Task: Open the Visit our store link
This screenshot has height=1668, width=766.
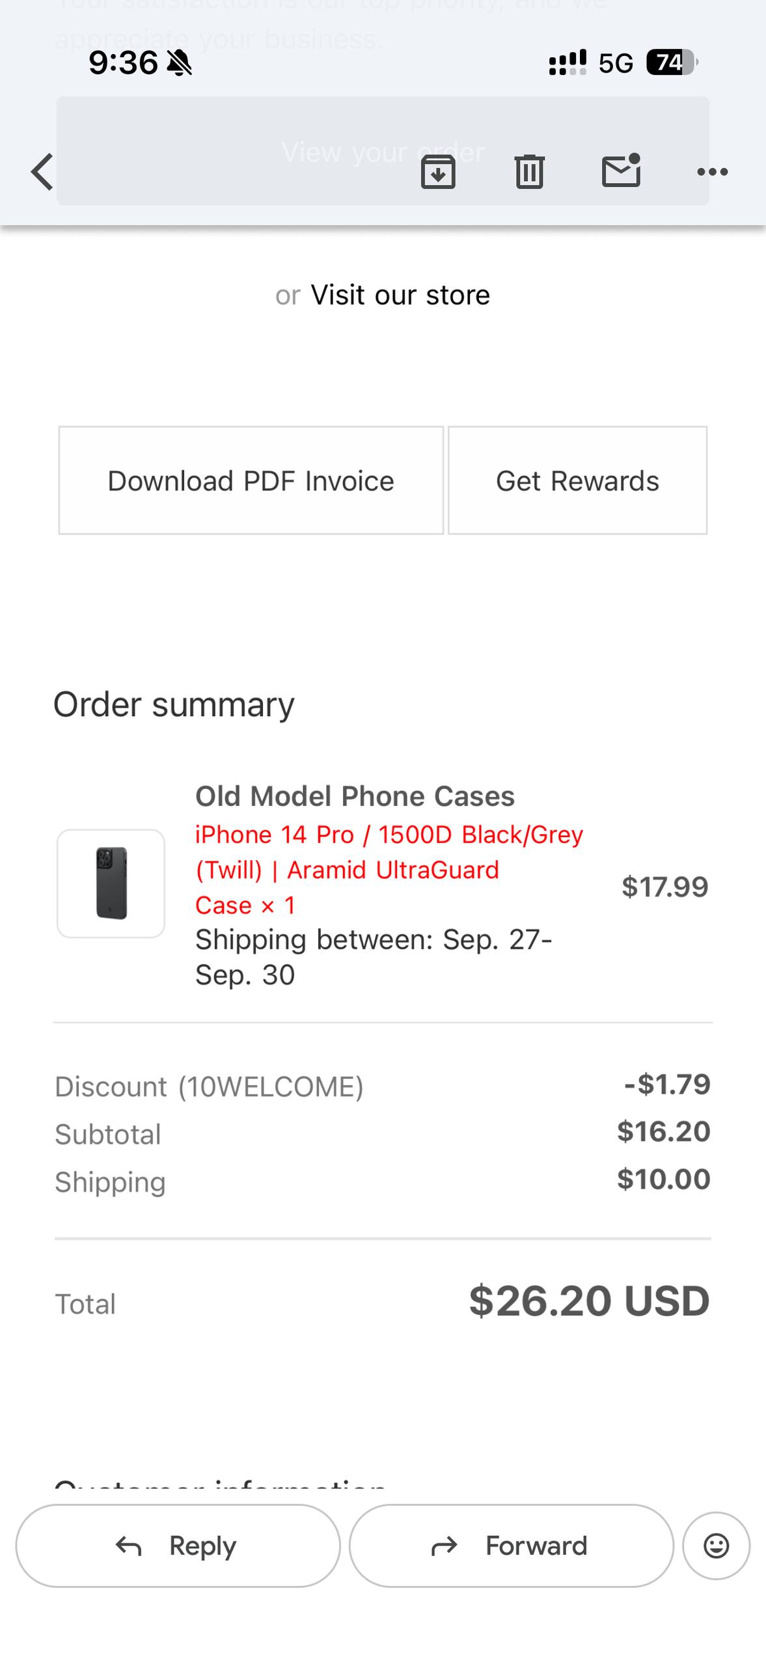Action: (400, 295)
